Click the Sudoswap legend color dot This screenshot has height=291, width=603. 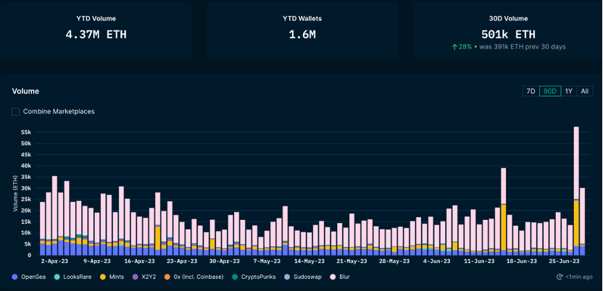click(x=287, y=277)
